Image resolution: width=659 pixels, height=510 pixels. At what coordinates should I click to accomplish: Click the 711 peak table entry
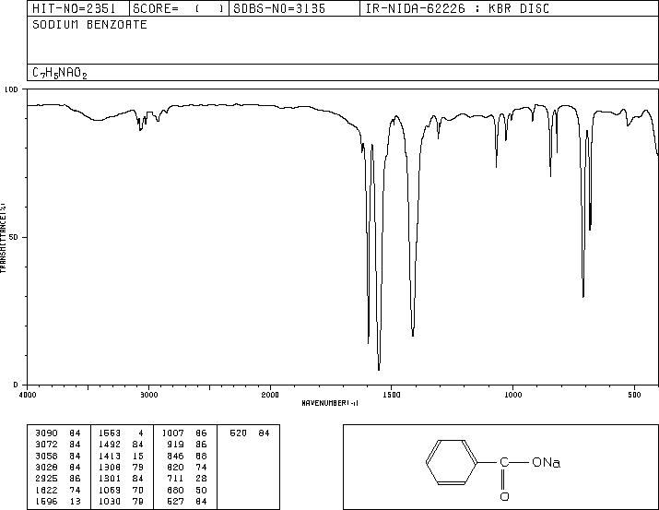point(186,479)
